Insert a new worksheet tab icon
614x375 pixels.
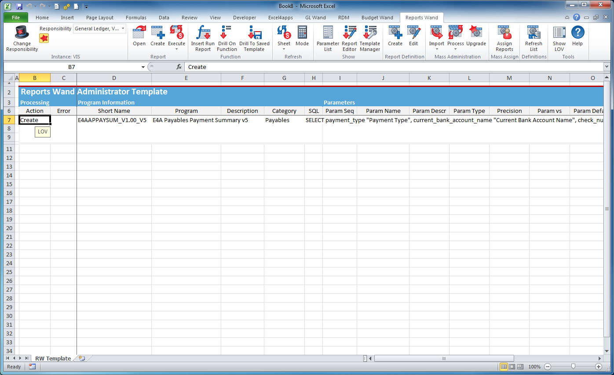tap(82, 358)
